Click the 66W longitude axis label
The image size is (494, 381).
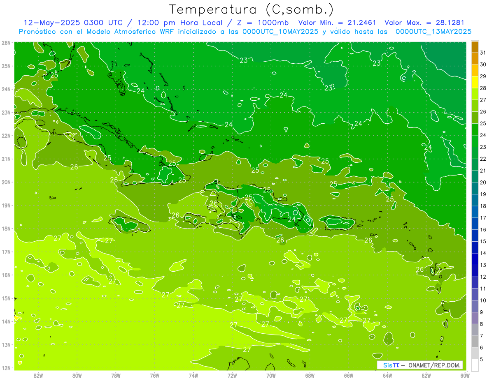point(349,375)
